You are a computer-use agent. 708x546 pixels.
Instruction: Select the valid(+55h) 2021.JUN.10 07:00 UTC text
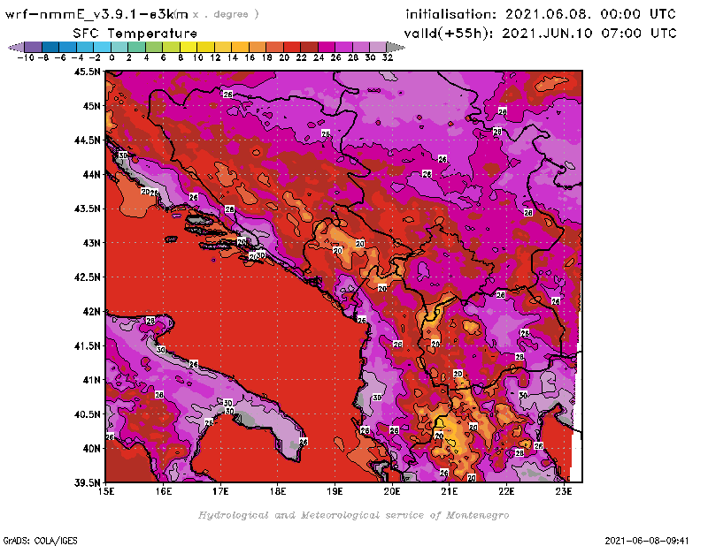[540, 33]
